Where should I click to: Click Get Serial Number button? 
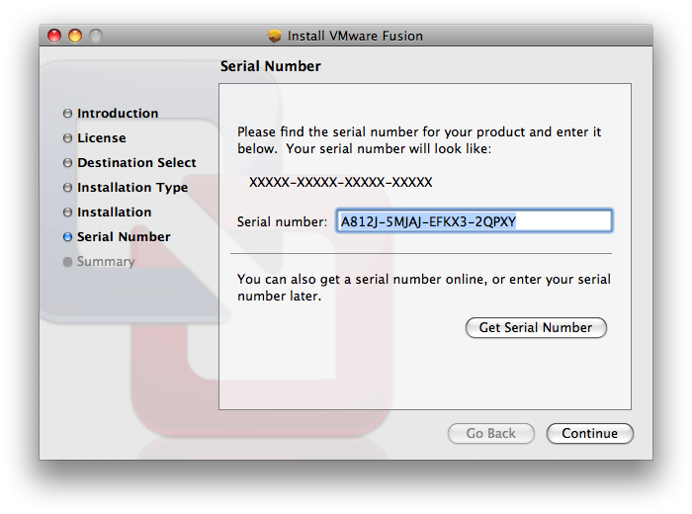click(536, 328)
